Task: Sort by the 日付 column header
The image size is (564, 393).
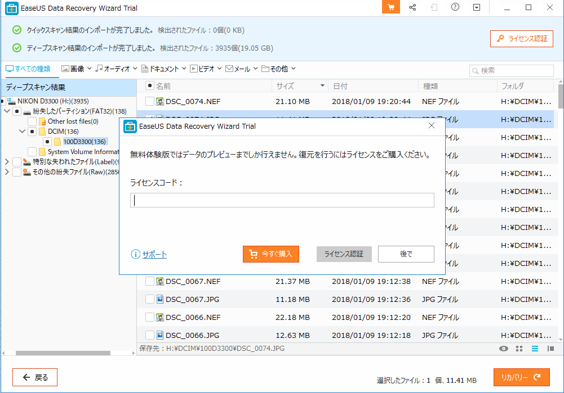Action: 374,86
